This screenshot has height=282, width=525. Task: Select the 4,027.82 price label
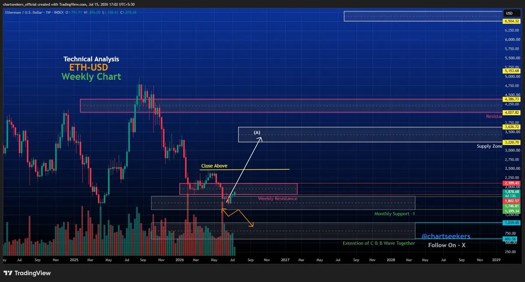pos(511,113)
